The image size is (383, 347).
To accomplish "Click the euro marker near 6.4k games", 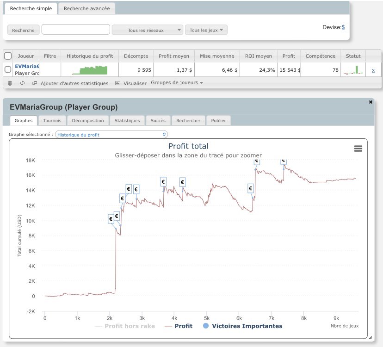I will 251,188.
